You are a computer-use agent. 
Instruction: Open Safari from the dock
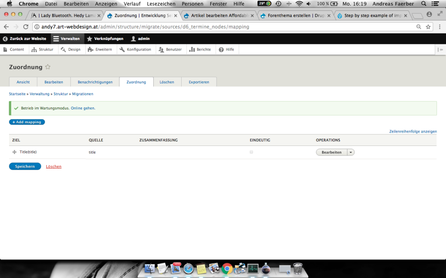click(188, 269)
